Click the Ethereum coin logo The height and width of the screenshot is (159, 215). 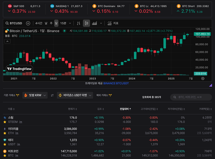5,129
